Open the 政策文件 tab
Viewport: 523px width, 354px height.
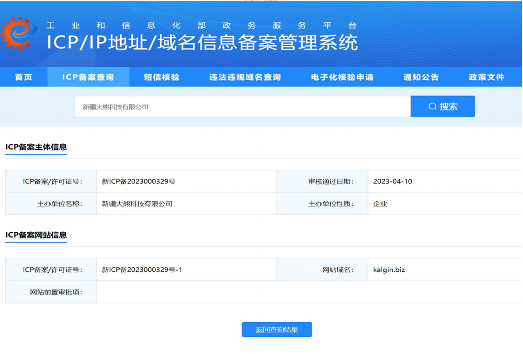[486, 77]
